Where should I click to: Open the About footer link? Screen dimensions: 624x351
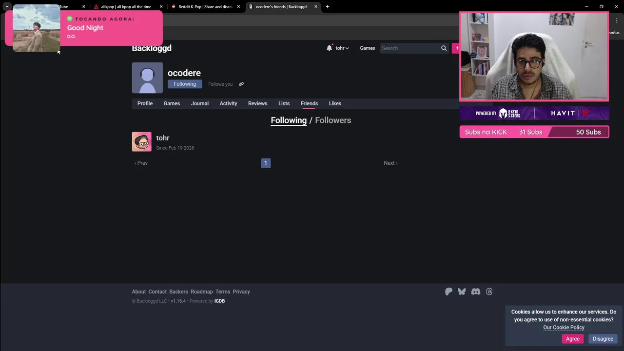pyautogui.click(x=139, y=292)
